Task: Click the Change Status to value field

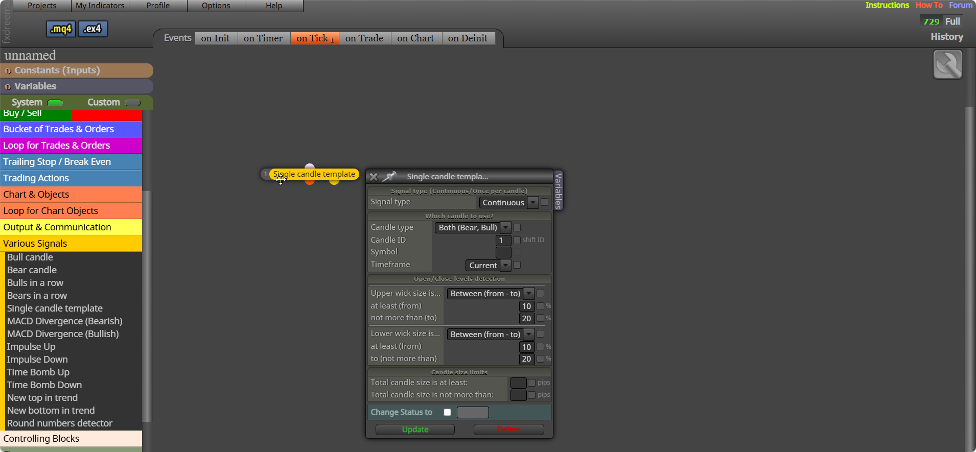Action: point(473,412)
